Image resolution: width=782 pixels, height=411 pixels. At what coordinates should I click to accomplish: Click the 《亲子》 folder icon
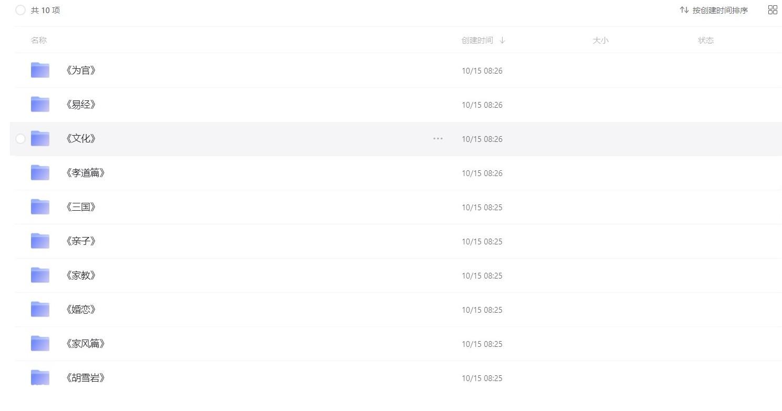[40, 241]
